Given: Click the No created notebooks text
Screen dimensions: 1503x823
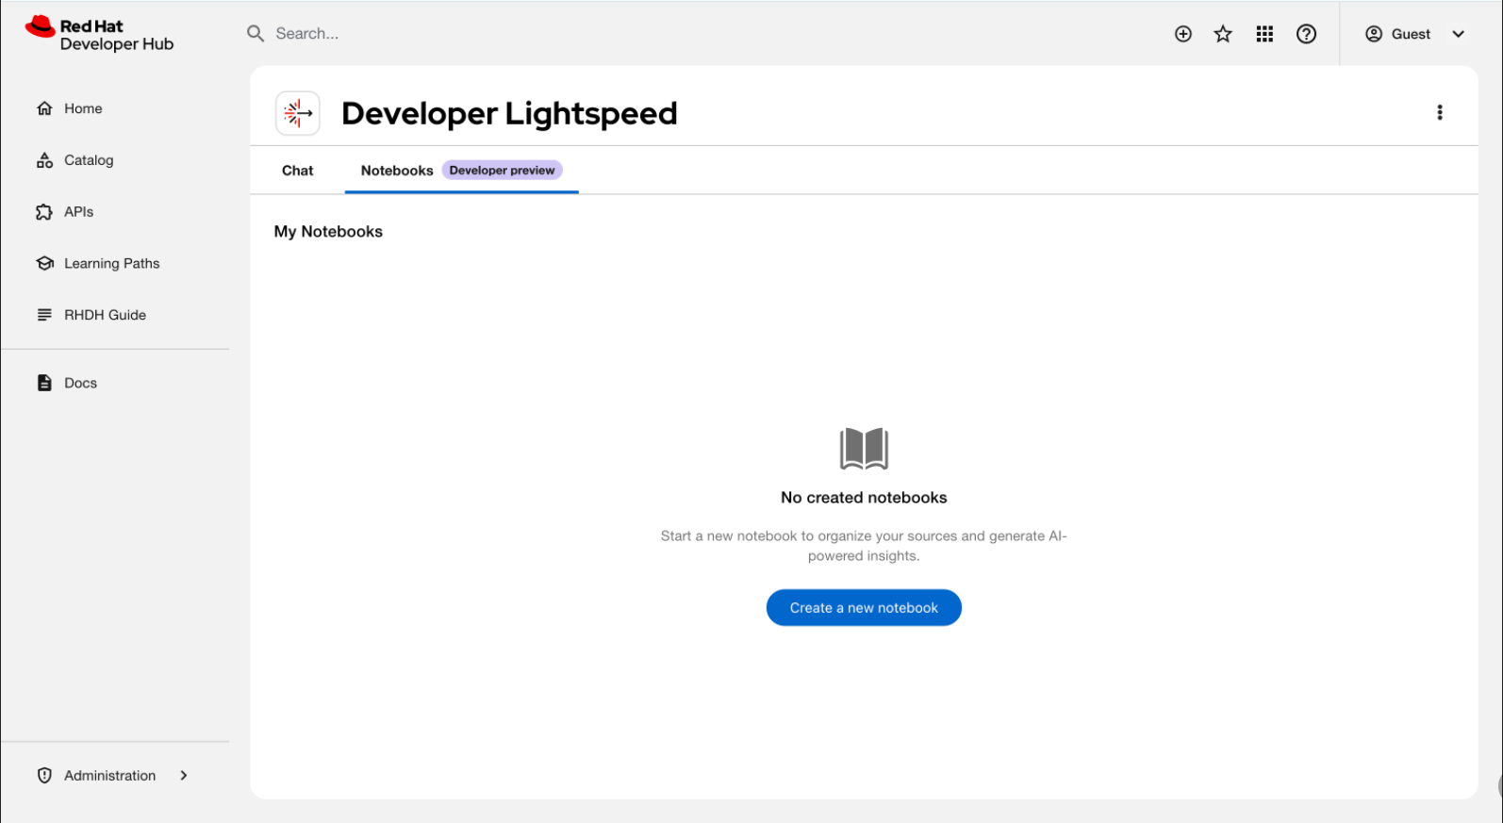Looking at the screenshot, I should 864,498.
